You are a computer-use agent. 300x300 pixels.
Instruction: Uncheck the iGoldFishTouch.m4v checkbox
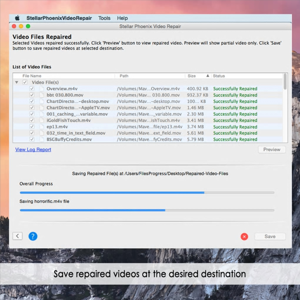[32, 120]
